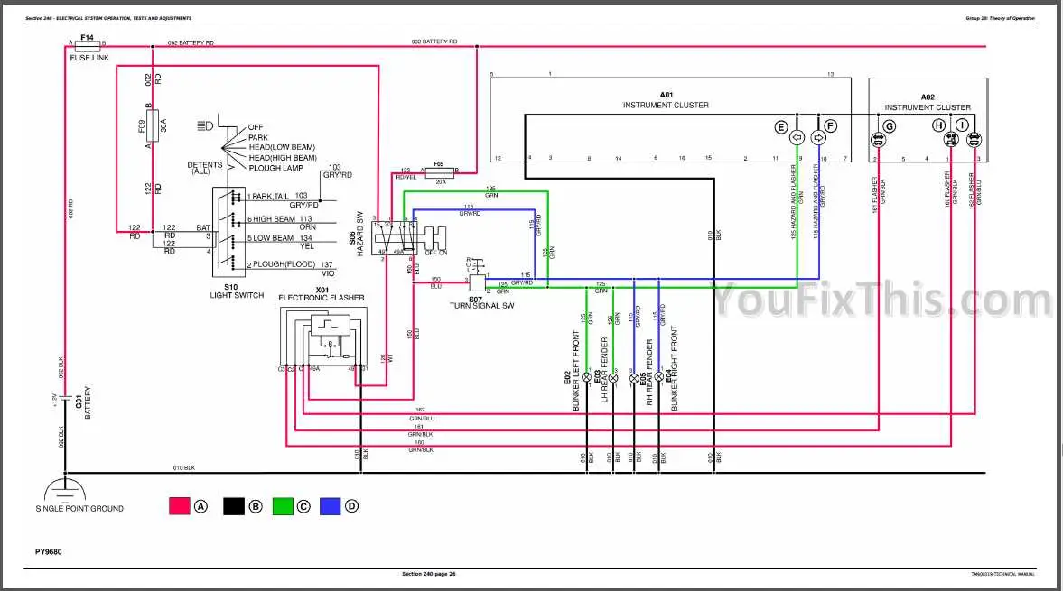The width and height of the screenshot is (1063, 591).
Task: Select the right-turn arrow indicator in A01 cluster
Action: point(818,137)
